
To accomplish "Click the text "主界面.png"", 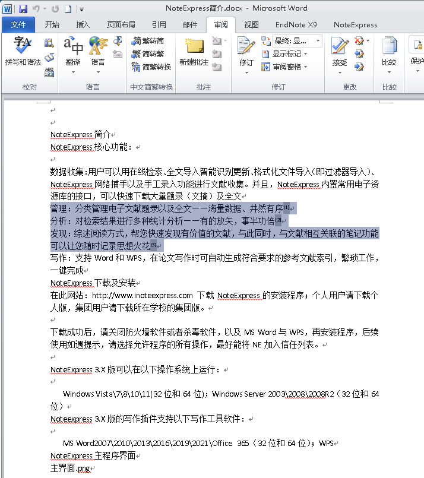I will tap(70, 468).
